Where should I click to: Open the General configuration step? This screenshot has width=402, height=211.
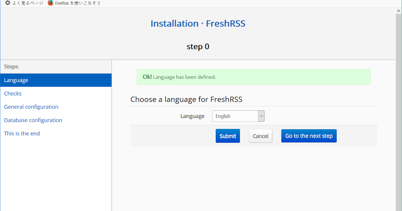coord(31,107)
